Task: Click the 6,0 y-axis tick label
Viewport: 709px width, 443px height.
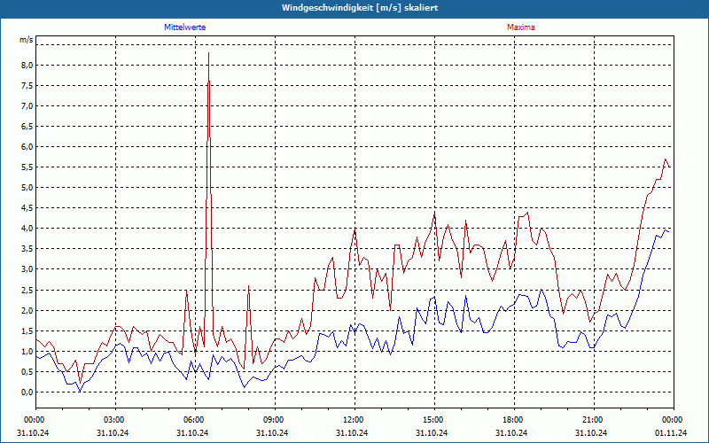Action: coord(27,147)
